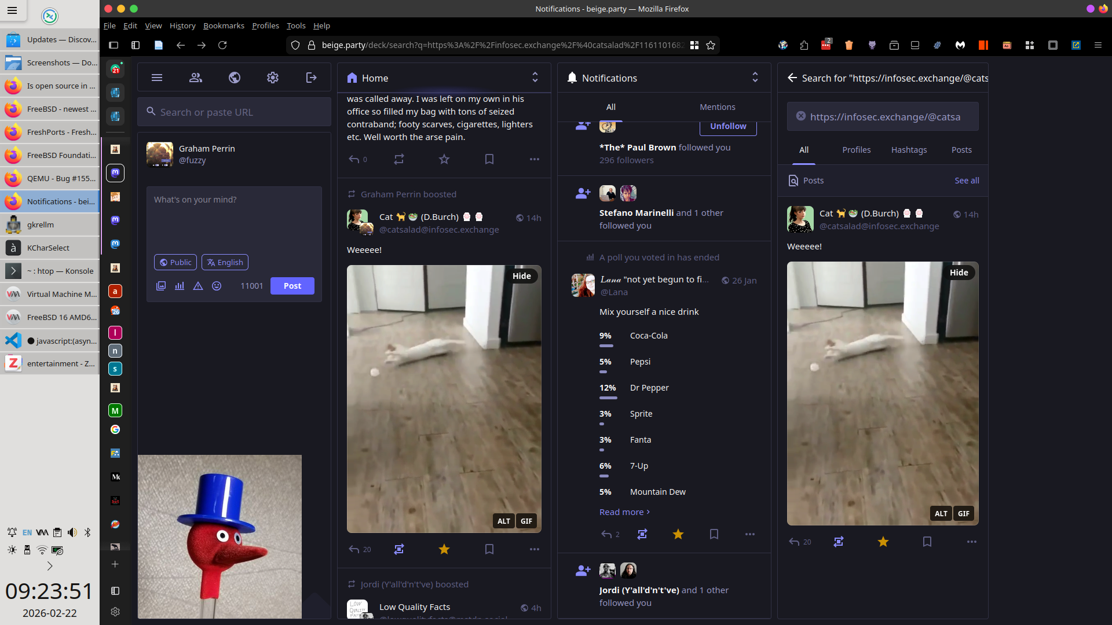Screen dimensions: 1112x625
Task: Clear the search query with X icon
Action: click(x=801, y=116)
